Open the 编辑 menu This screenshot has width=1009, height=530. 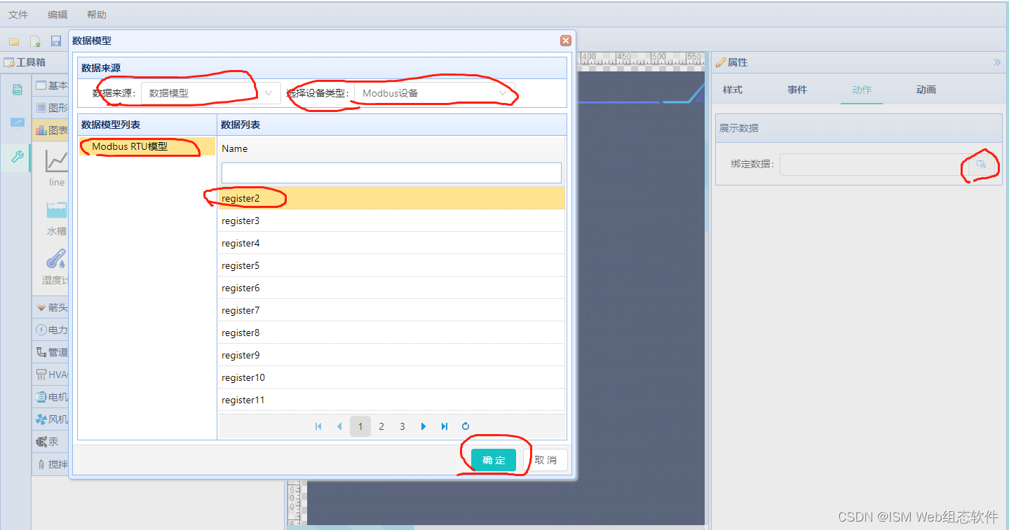coord(57,15)
